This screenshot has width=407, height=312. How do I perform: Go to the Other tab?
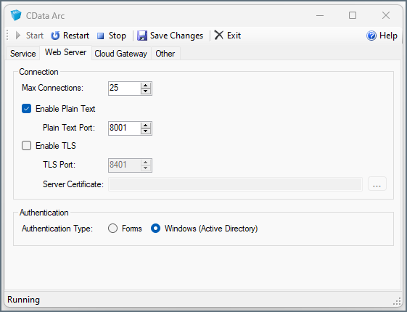pyautogui.click(x=165, y=54)
